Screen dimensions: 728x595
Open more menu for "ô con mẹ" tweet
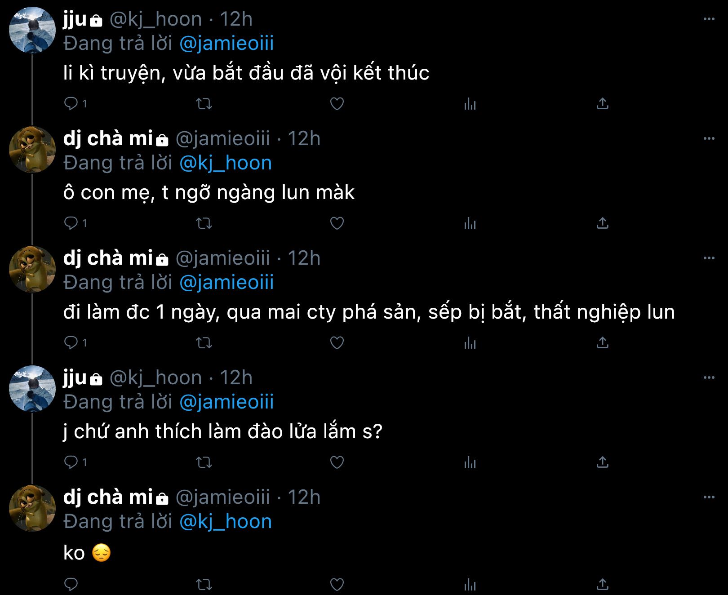click(x=709, y=138)
